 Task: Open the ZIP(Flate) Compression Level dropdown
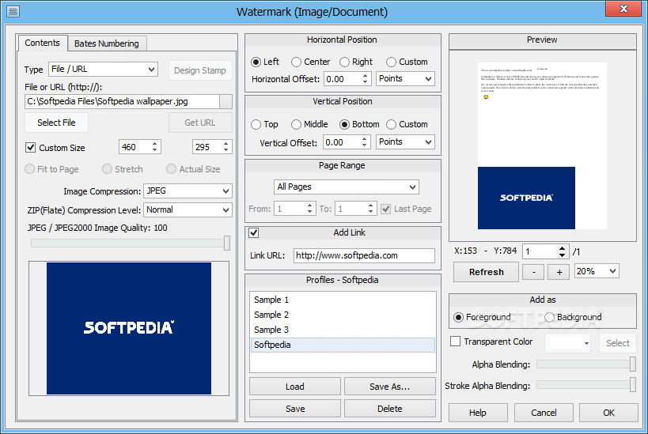coord(188,209)
